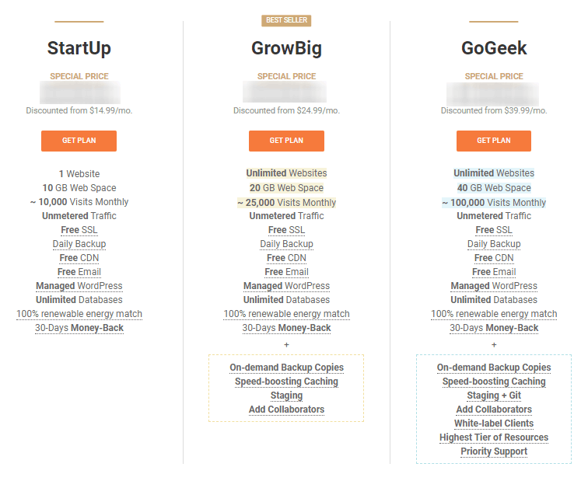Click On-demand Backup Copies in GrowBig
The width and height of the screenshot is (588, 481).
pyautogui.click(x=286, y=368)
